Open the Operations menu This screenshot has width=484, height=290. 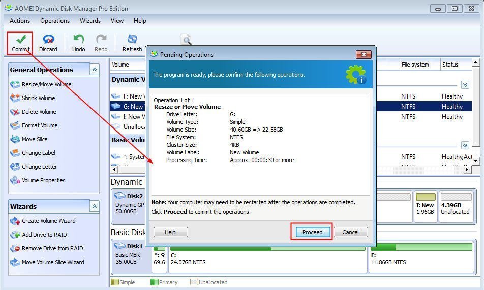click(55, 21)
